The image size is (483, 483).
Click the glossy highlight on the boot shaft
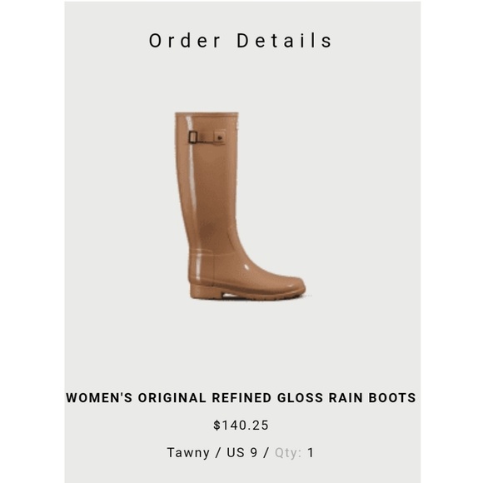pos(192,172)
